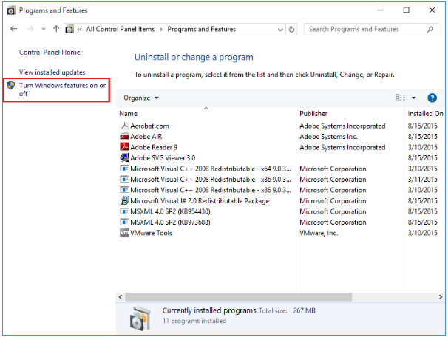Click All Control Panel Items breadcrumb
Viewport: 448px width, 340px height.
coord(121,29)
